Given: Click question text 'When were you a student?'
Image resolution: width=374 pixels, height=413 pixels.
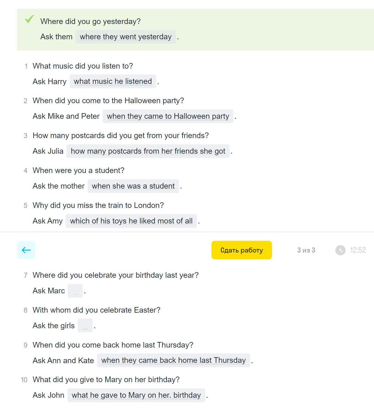Looking at the screenshot, I should pyautogui.click(x=78, y=170).
